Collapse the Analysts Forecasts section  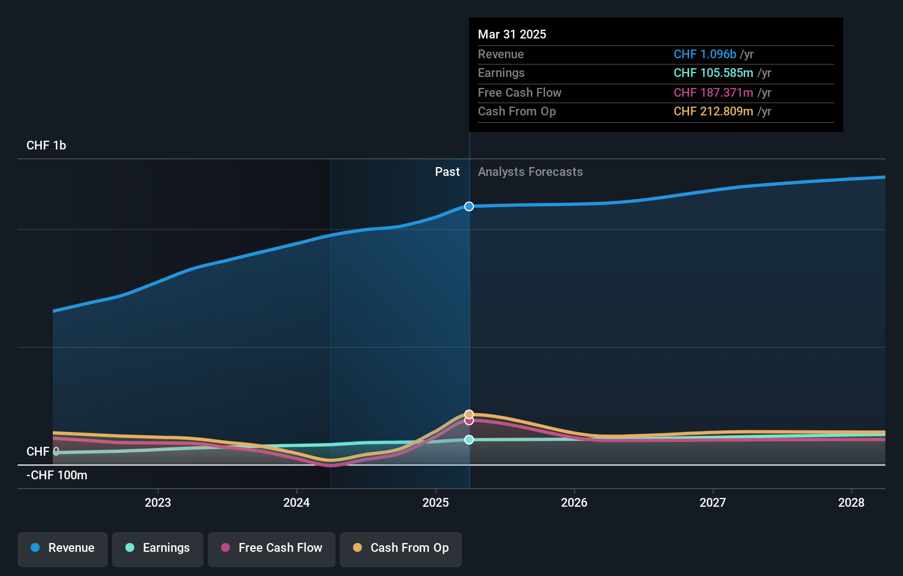(x=530, y=171)
